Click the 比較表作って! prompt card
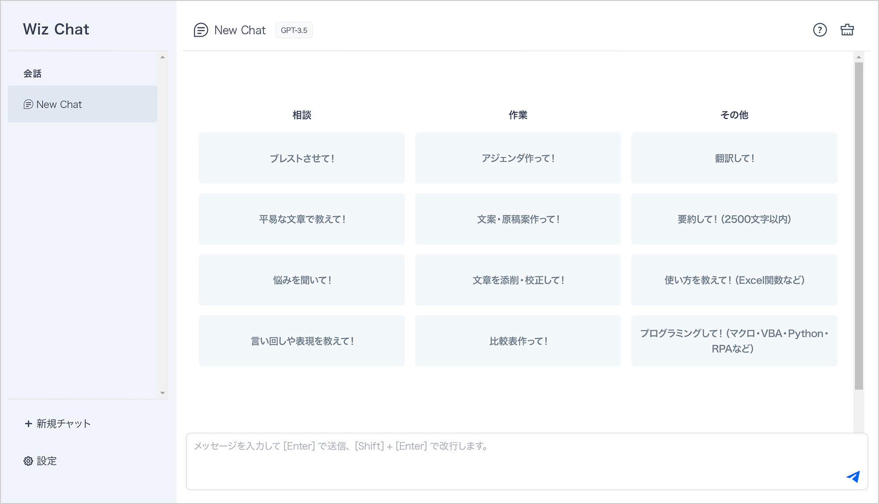 pyautogui.click(x=518, y=341)
